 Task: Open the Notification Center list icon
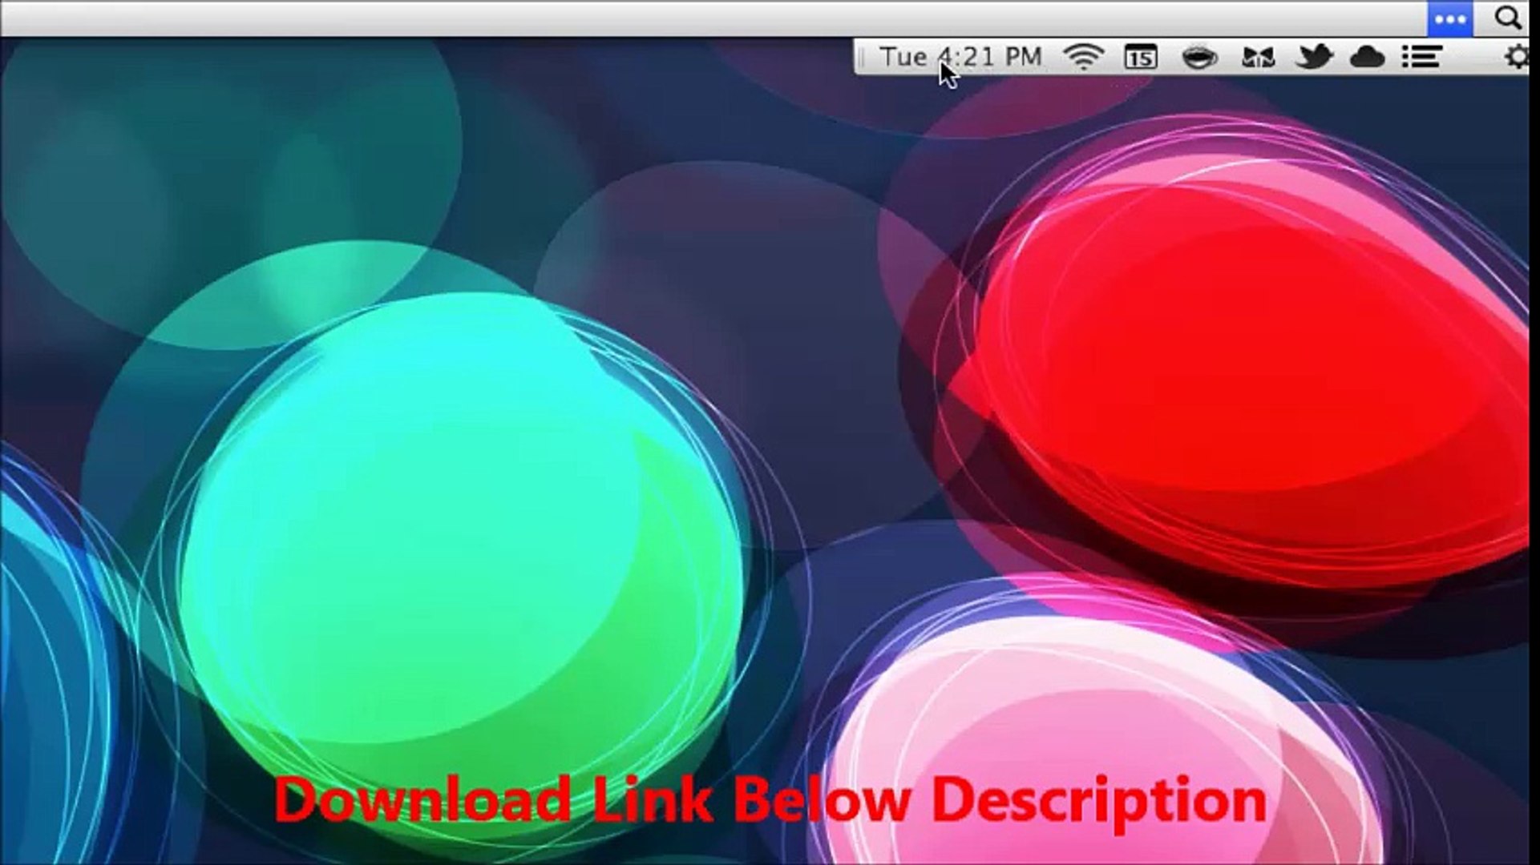tap(1421, 57)
